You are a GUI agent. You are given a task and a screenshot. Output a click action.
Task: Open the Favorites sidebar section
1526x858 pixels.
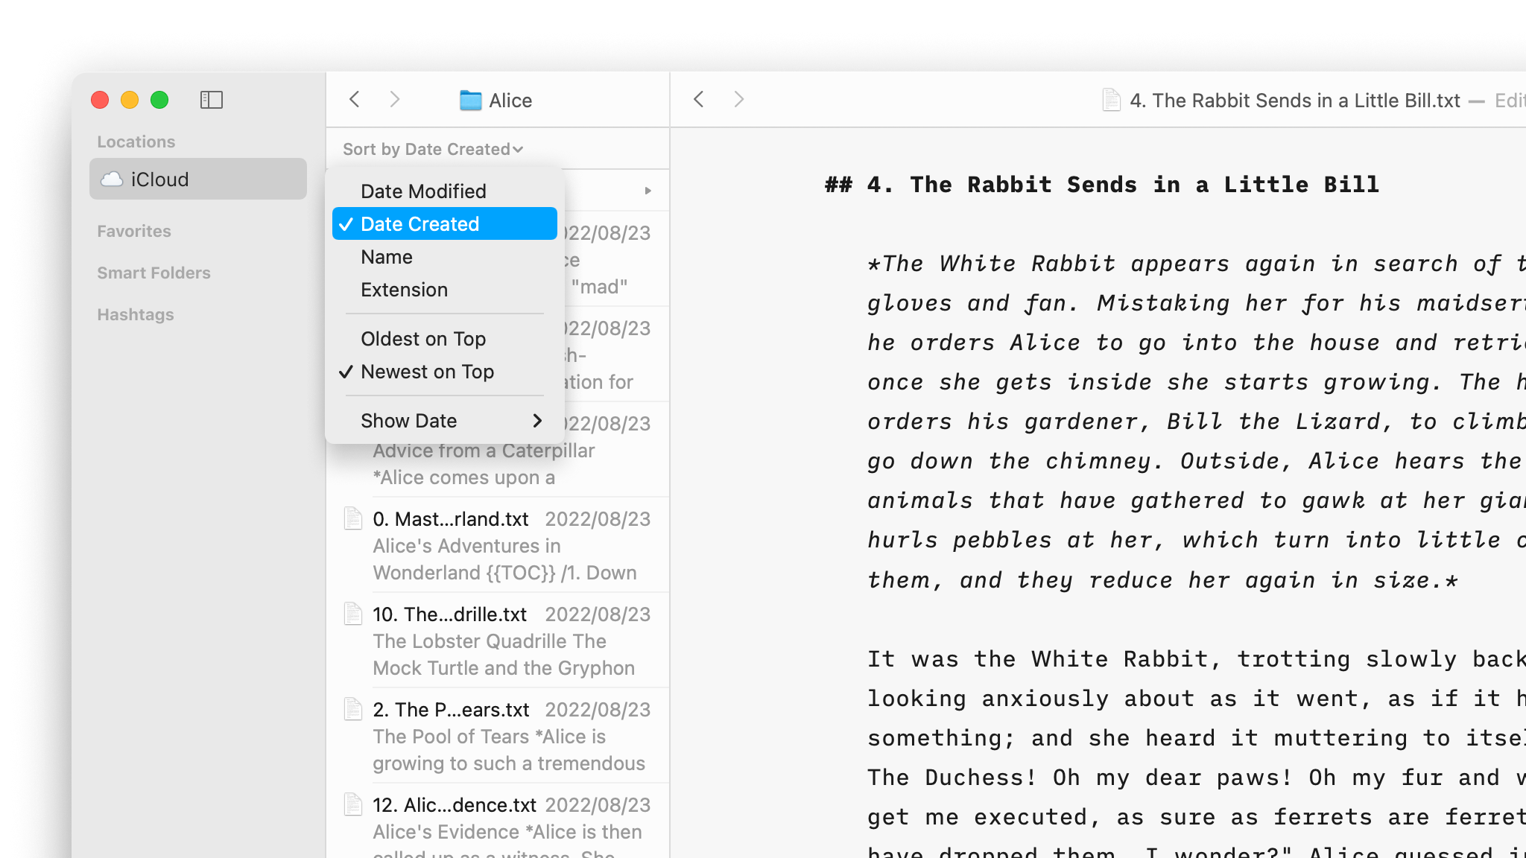(x=134, y=231)
